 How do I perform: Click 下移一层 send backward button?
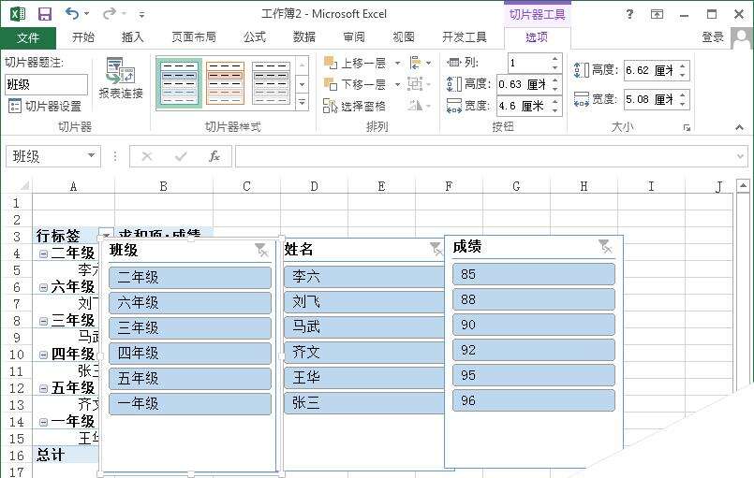pyautogui.click(x=355, y=84)
